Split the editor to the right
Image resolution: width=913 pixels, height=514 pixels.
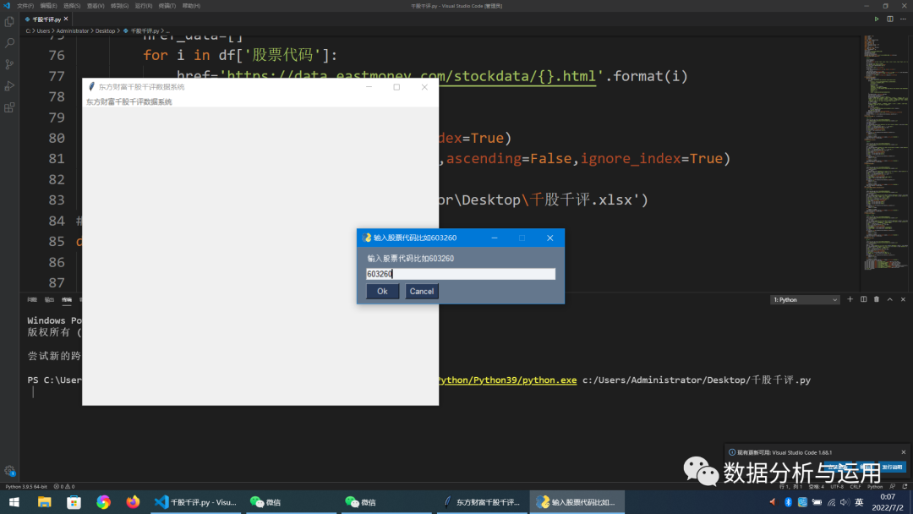point(889,19)
